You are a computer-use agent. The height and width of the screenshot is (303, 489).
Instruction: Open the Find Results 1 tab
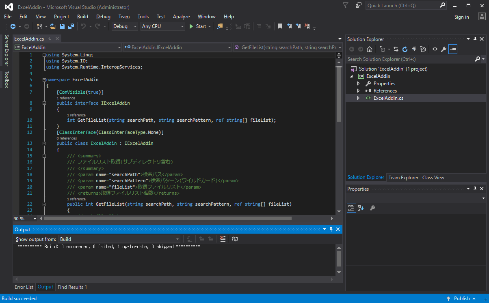coord(72,287)
